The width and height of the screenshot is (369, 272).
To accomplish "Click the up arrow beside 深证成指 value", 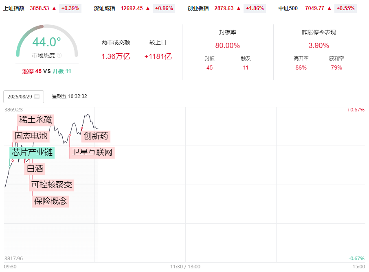I will point(147,8).
